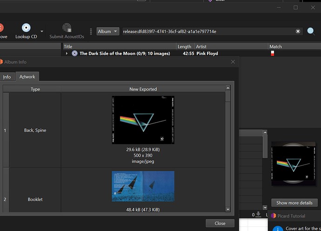The image size is (321, 231).
Task: Click the Show more details button
Action: (294, 203)
